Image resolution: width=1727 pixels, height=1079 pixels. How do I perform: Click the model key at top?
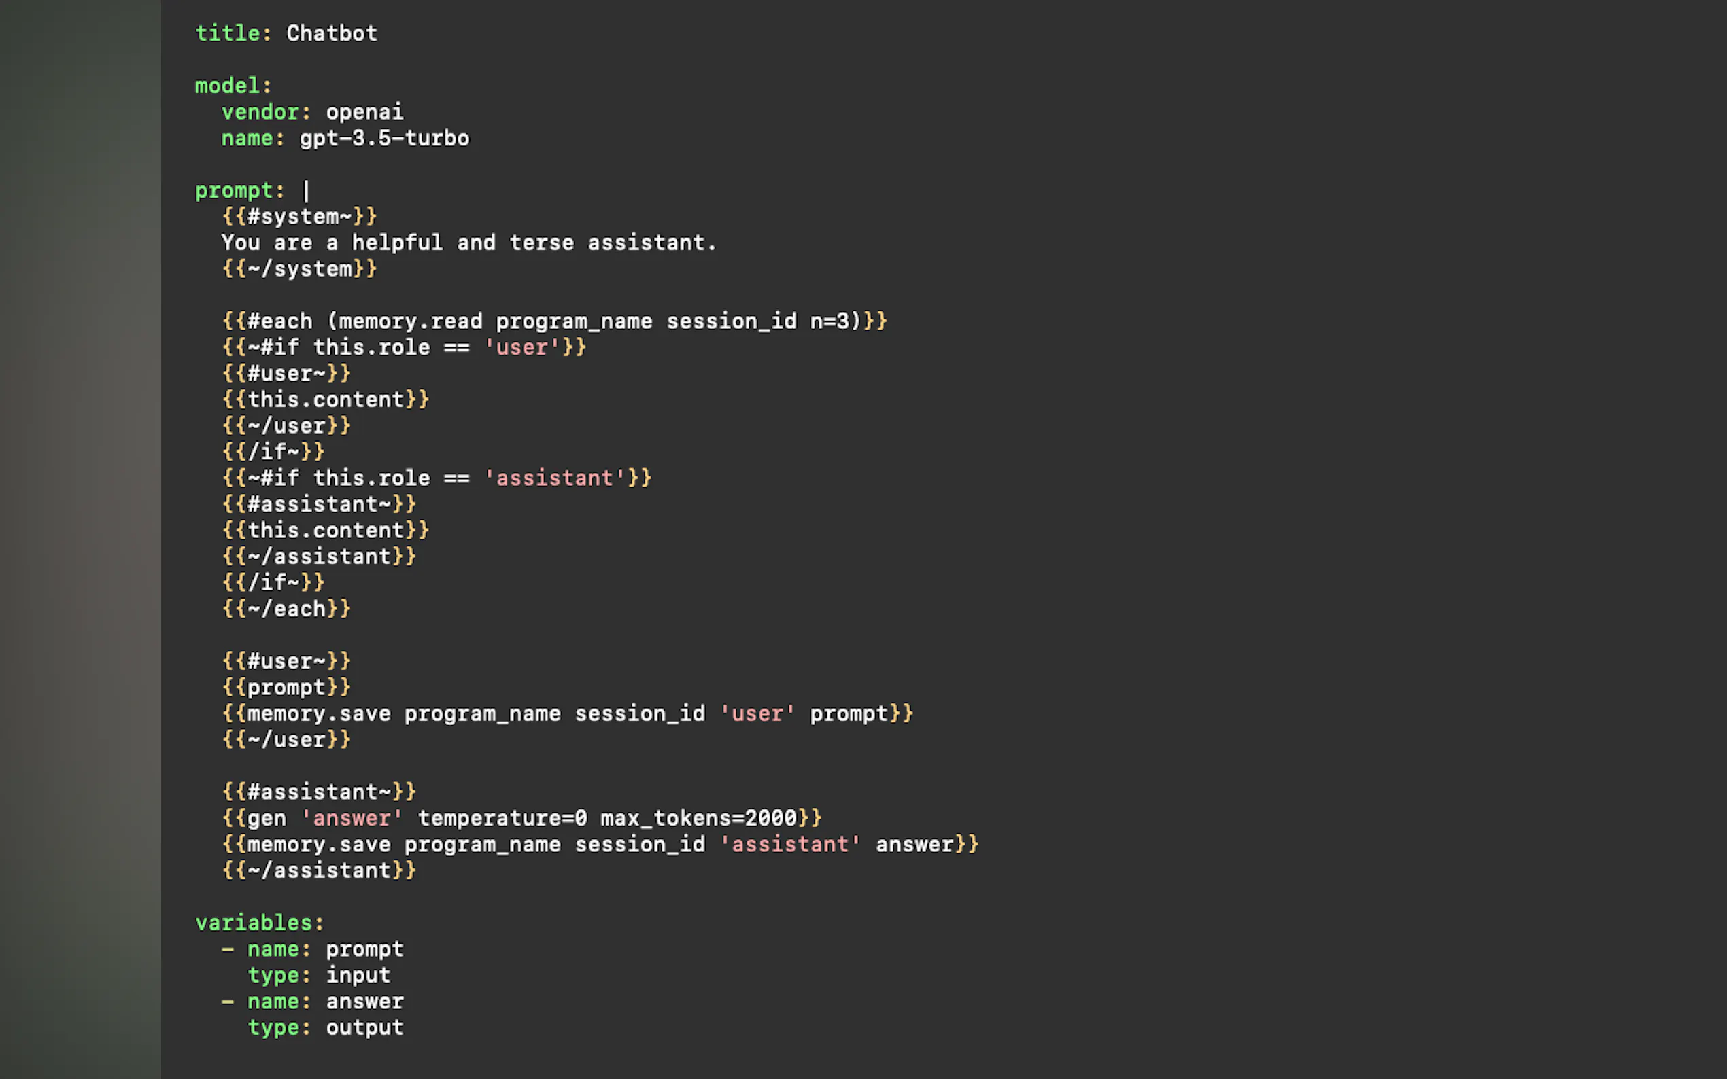coord(227,86)
